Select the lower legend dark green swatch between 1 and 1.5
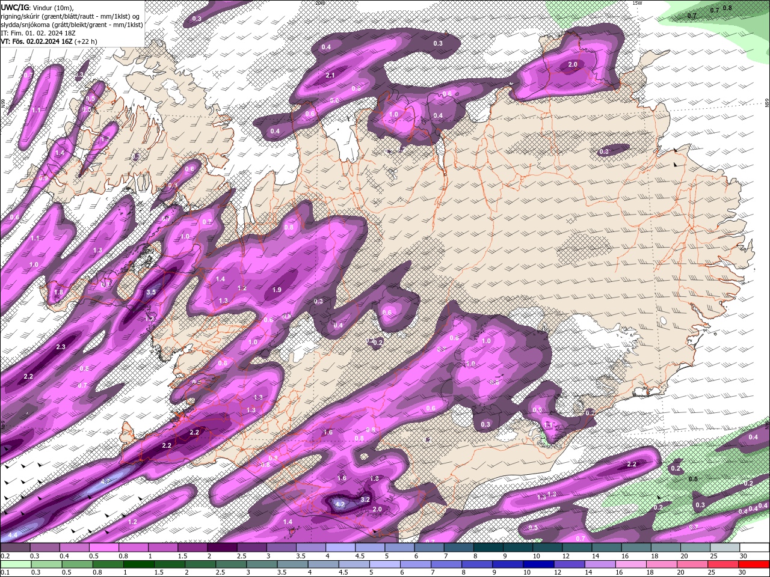 [x=139, y=564]
